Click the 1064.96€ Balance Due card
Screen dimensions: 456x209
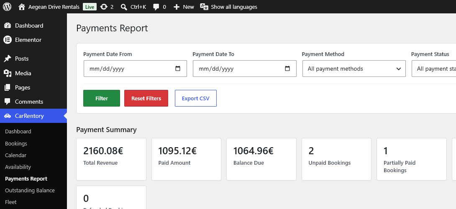click(x=261, y=159)
